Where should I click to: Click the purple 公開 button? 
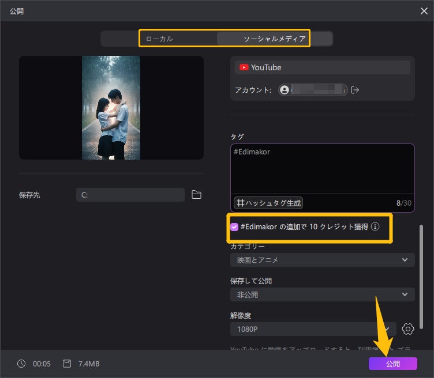(393, 364)
